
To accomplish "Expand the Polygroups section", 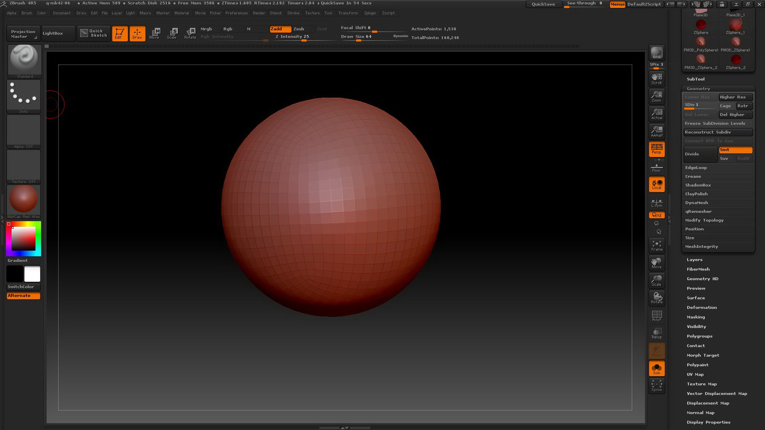I will click(700, 336).
